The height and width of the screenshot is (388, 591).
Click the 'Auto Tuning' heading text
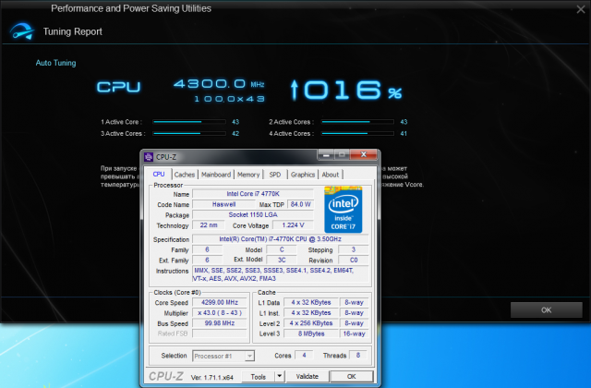pos(55,63)
